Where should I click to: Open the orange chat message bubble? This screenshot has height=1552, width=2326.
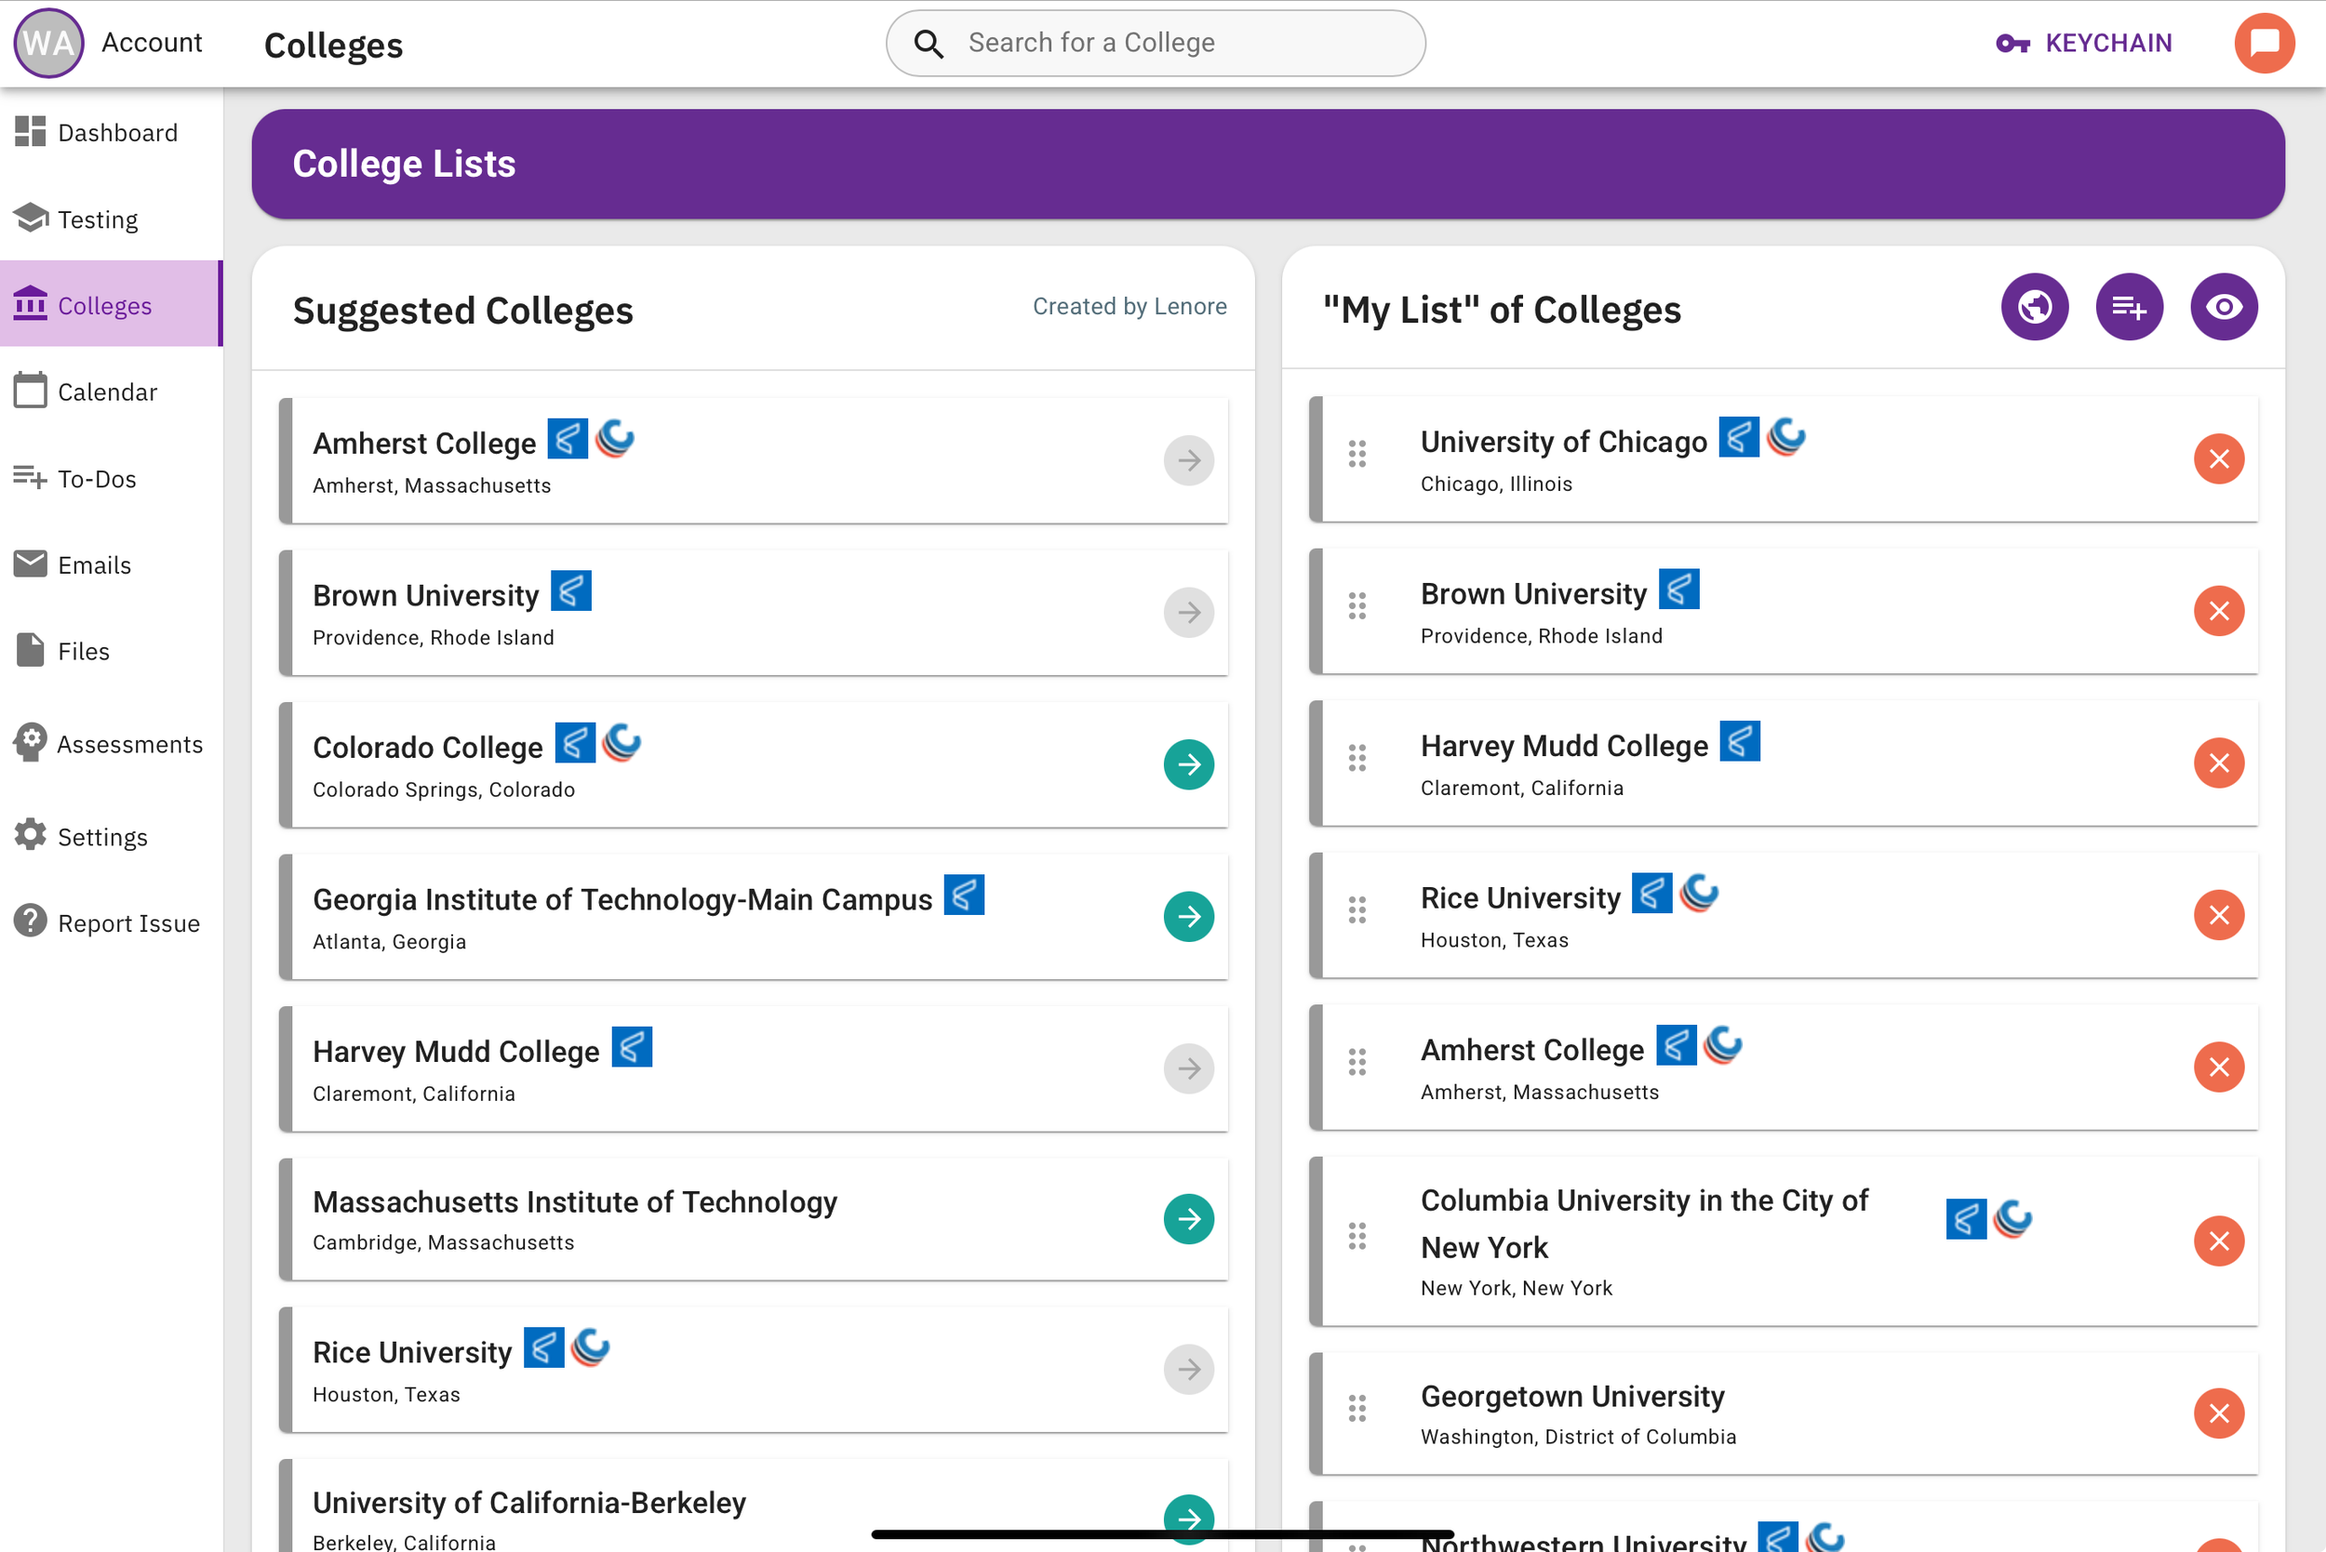pyautogui.click(x=2264, y=43)
